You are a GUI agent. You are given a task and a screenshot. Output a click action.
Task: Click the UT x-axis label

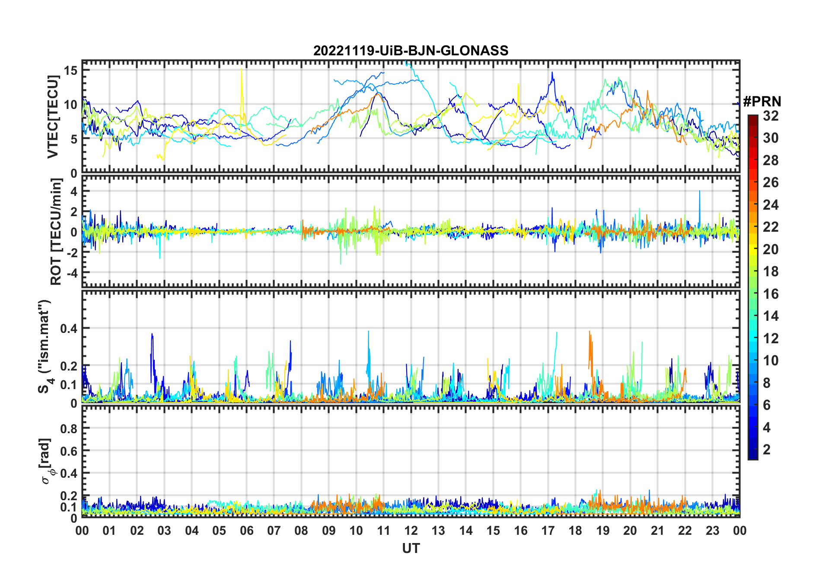411,548
